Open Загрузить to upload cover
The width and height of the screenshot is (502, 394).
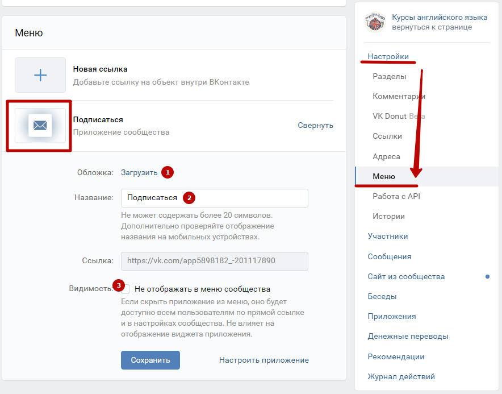pyautogui.click(x=139, y=172)
